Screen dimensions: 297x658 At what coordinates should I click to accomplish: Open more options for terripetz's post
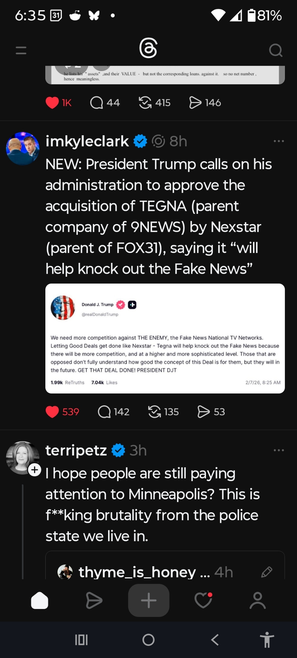279,450
